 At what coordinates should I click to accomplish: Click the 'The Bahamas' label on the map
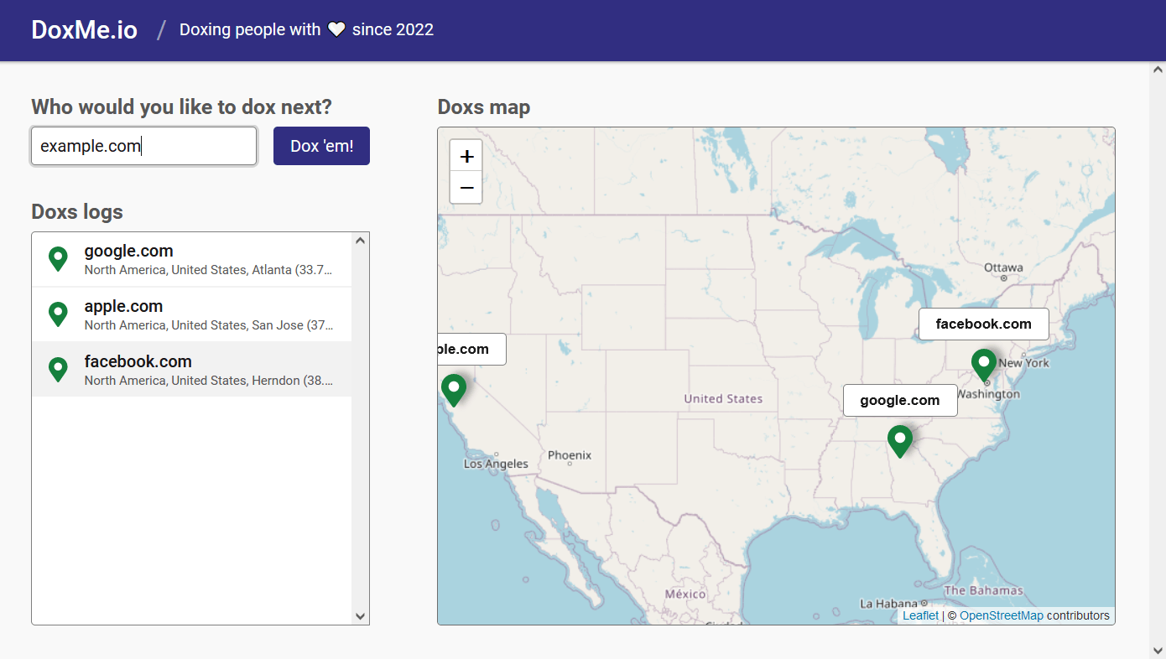pyautogui.click(x=984, y=590)
